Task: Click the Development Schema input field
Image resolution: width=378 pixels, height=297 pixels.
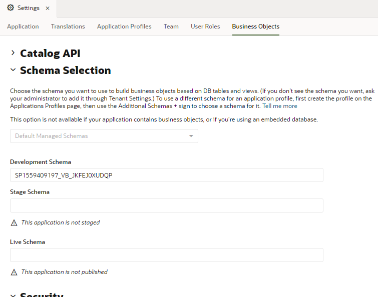Action: [x=167, y=175]
